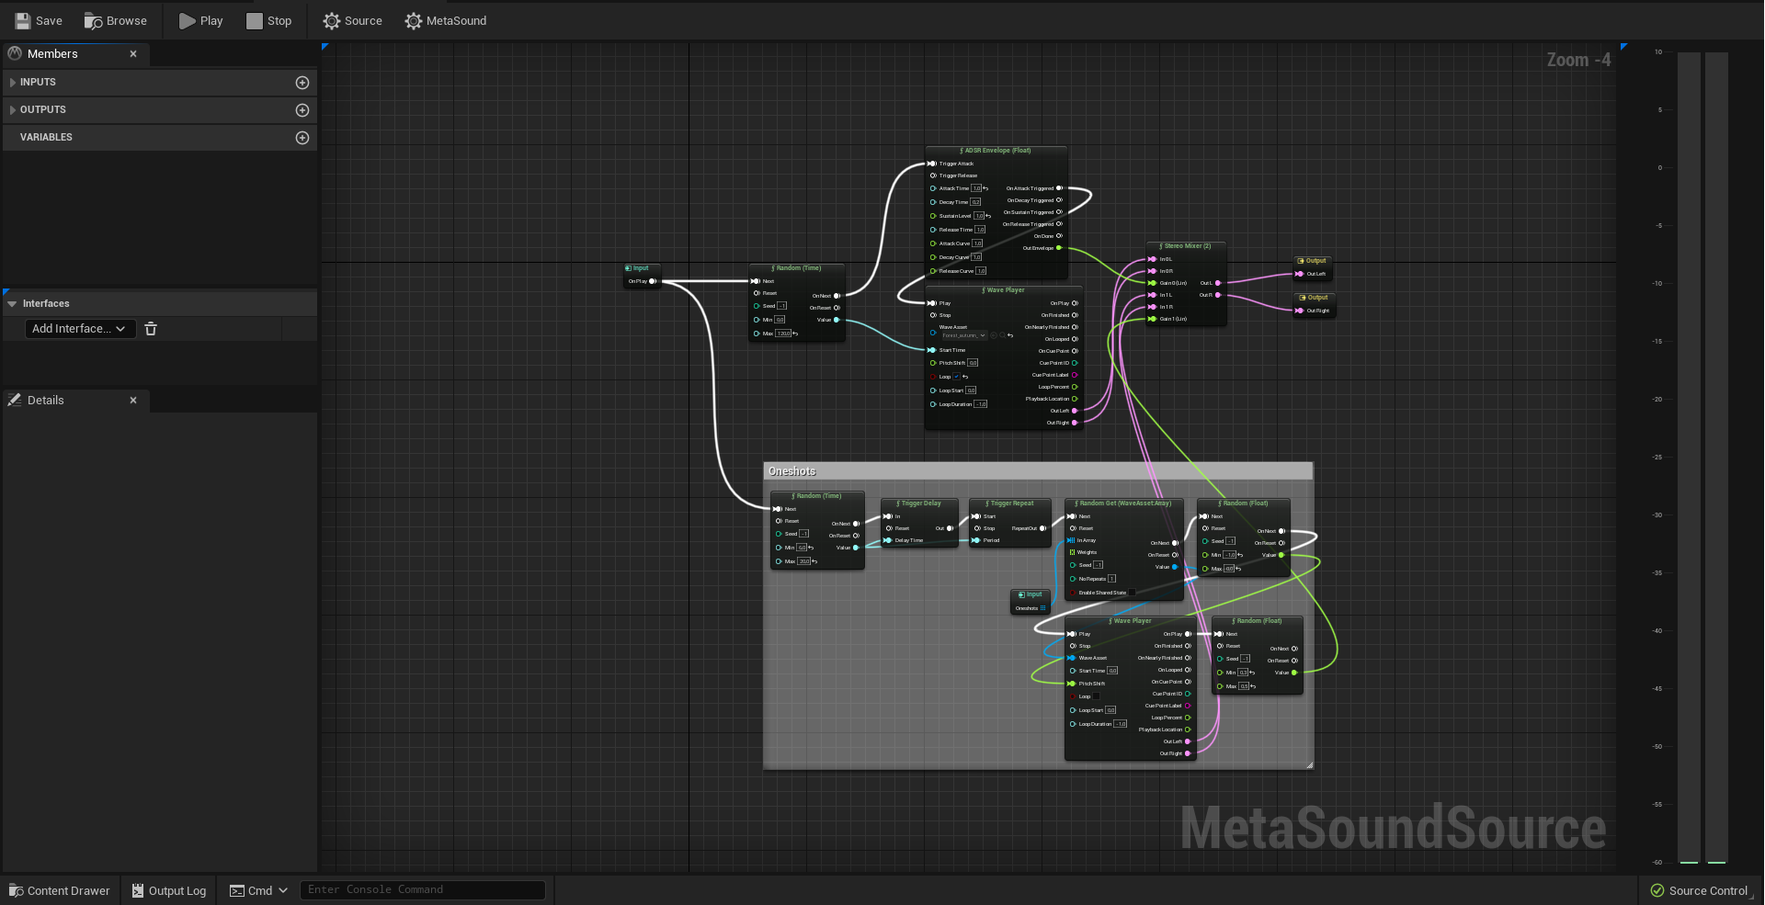The image size is (1765, 905).
Task: Click Out Envelope pin on ADSR node
Action: click(x=1059, y=248)
